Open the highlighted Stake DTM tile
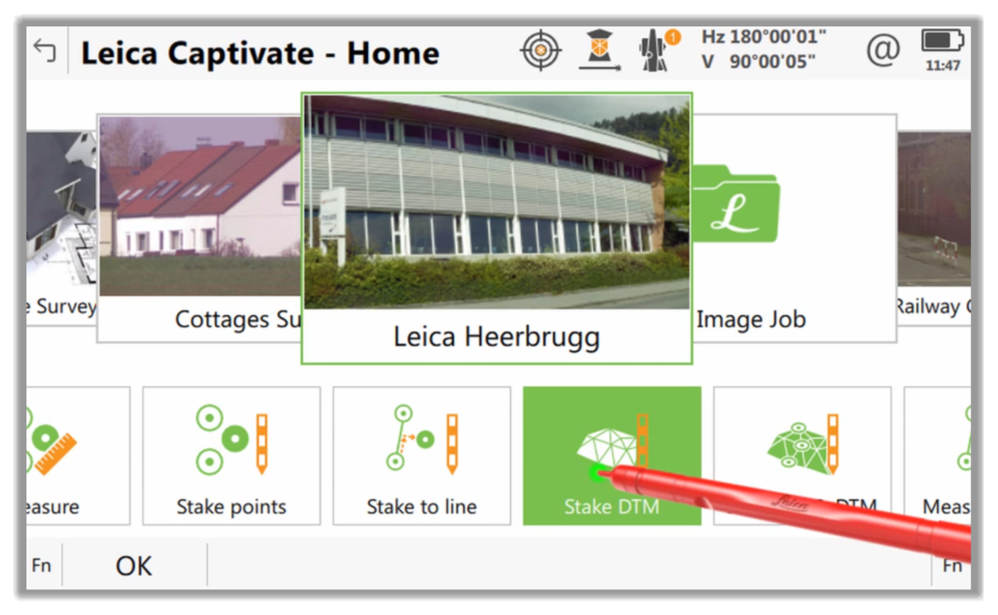998x615 pixels. [612, 455]
